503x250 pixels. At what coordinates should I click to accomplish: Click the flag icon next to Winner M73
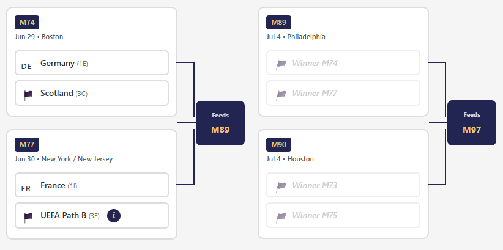(281, 187)
